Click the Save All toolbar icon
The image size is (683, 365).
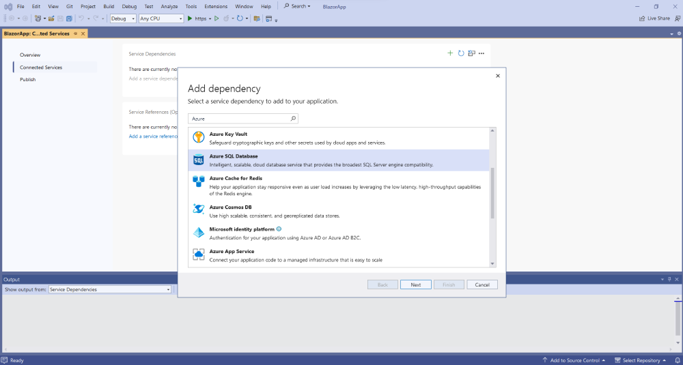coord(69,18)
